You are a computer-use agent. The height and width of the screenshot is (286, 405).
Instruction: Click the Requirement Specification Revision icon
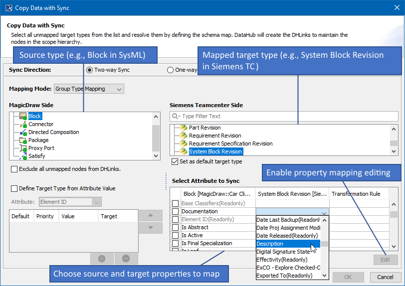point(184,143)
